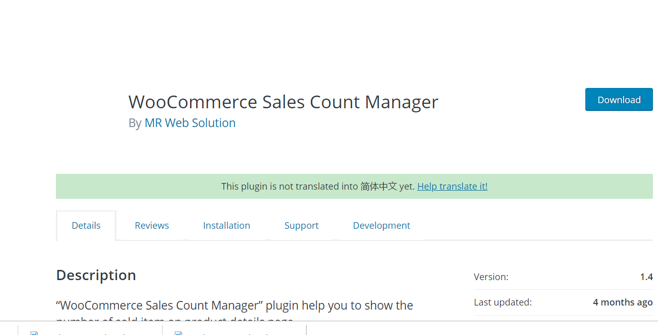Click the plugin description paragraph text
Viewport: 658px width, 335px height.
(x=234, y=306)
